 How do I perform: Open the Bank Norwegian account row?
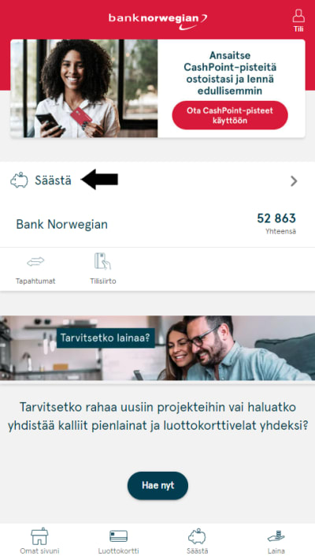pyautogui.click(x=157, y=225)
